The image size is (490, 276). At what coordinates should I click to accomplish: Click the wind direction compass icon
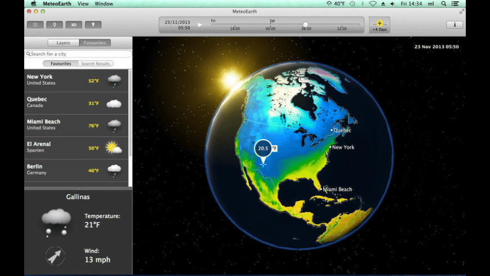point(55,256)
